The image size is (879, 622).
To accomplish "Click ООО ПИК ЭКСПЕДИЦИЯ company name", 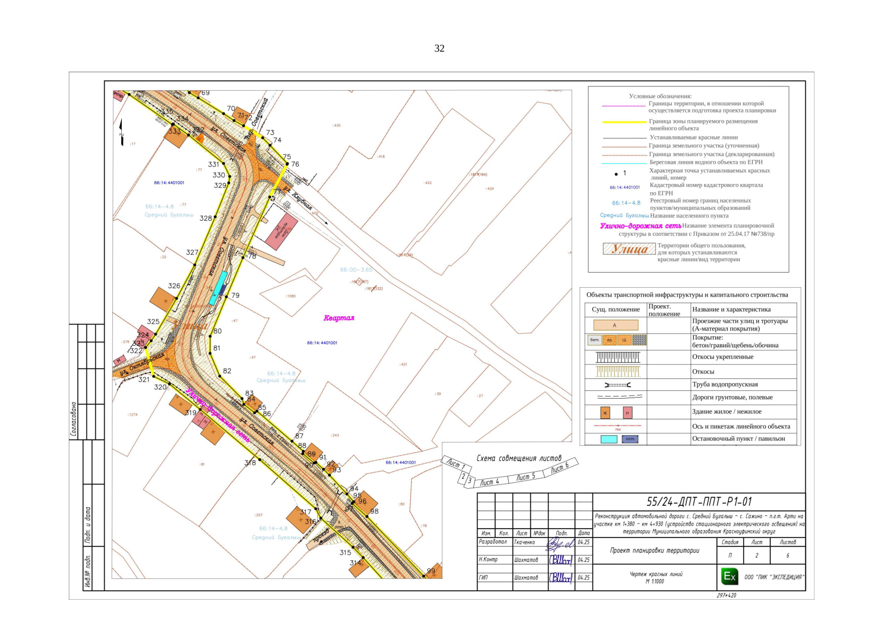I will (x=774, y=577).
